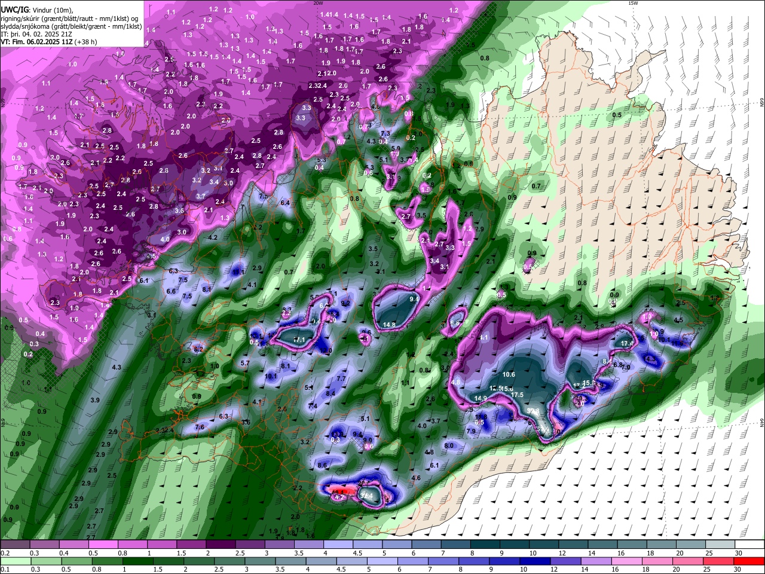Image resolution: width=765 pixels, height=574 pixels.
Task: Click the '14.9' precipitation value on the map
Action: (481, 398)
